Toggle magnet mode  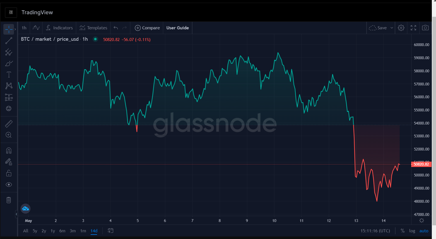click(9, 150)
